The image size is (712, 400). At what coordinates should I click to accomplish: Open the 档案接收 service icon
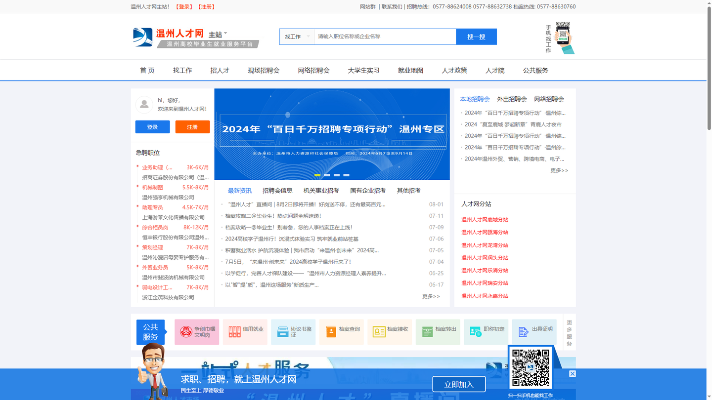(390, 332)
